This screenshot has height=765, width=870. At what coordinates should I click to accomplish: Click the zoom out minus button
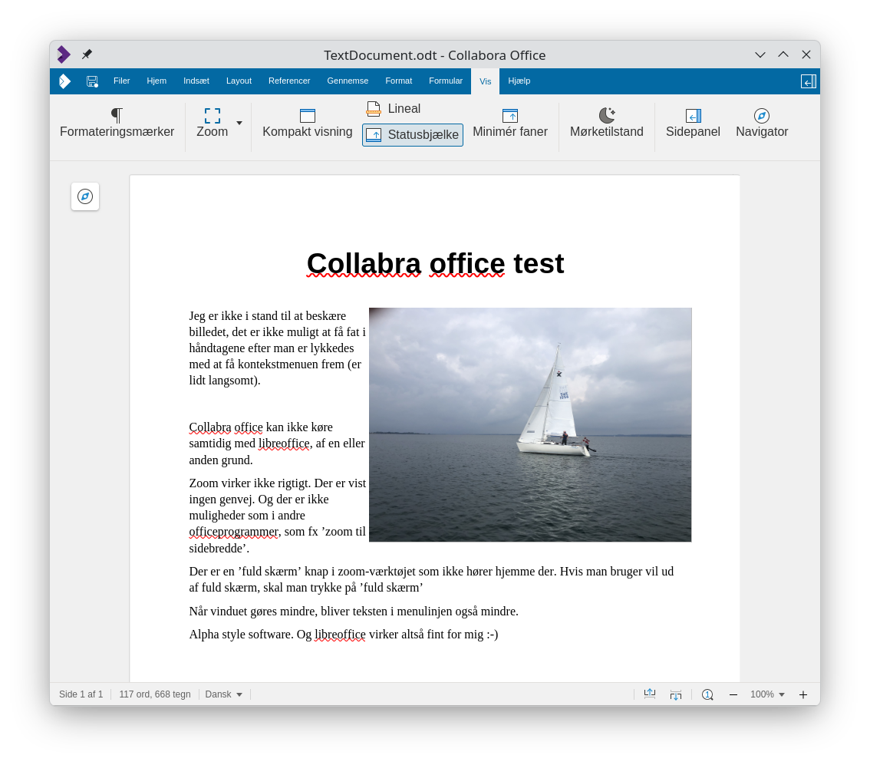733,694
